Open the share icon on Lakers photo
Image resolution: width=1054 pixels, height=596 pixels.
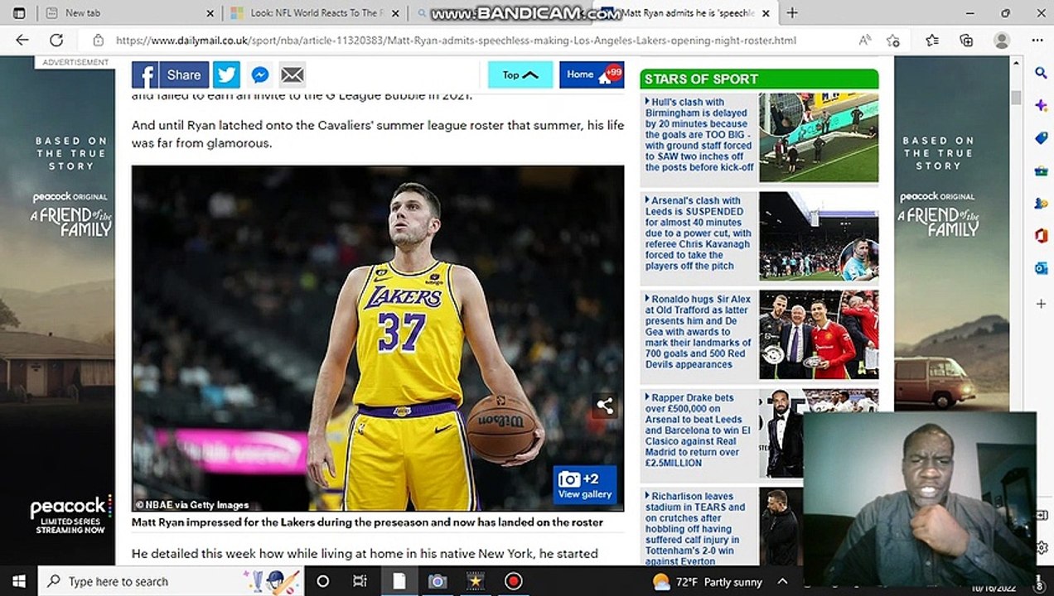point(605,406)
